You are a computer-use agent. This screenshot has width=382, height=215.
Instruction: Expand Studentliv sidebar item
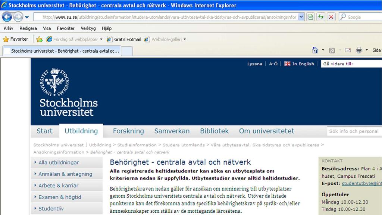tap(66, 208)
